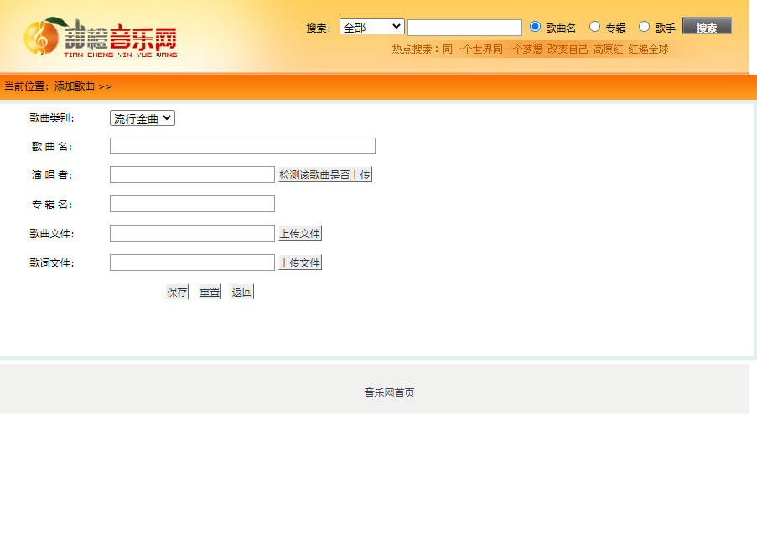Select the 歌手 search radio button

coord(644,26)
